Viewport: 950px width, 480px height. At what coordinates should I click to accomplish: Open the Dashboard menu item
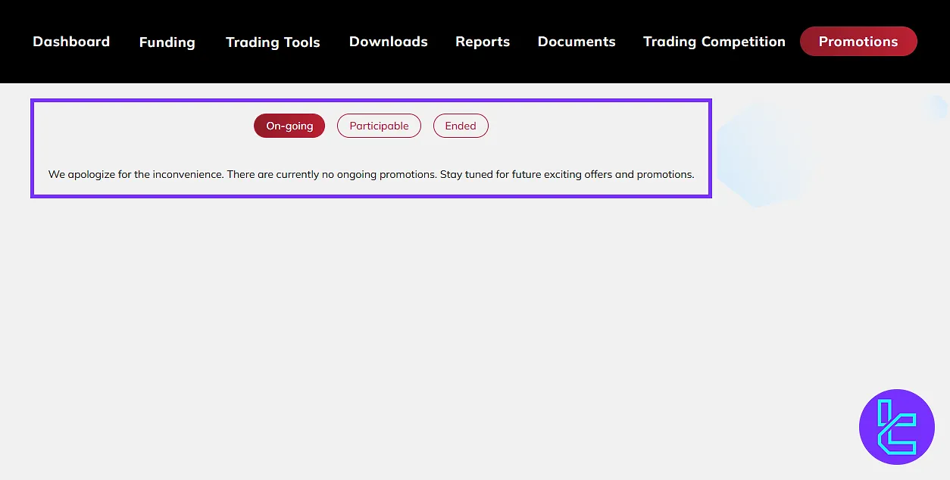(x=71, y=42)
